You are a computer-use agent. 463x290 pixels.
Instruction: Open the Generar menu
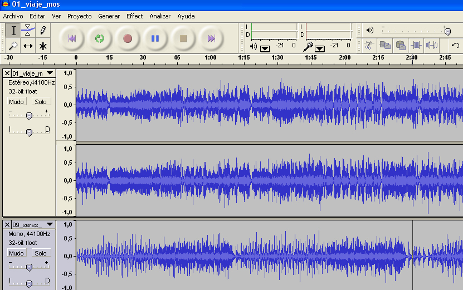109,16
